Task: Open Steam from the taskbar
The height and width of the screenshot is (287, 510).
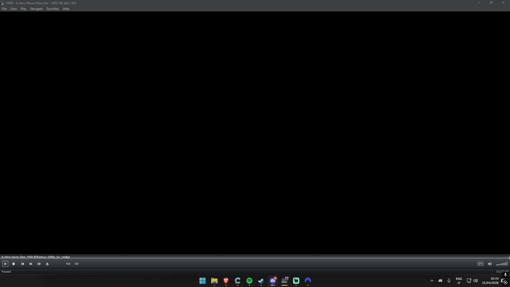Action: coord(261,281)
